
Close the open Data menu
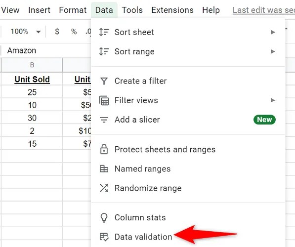pyautogui.click(x=104, y=10)
